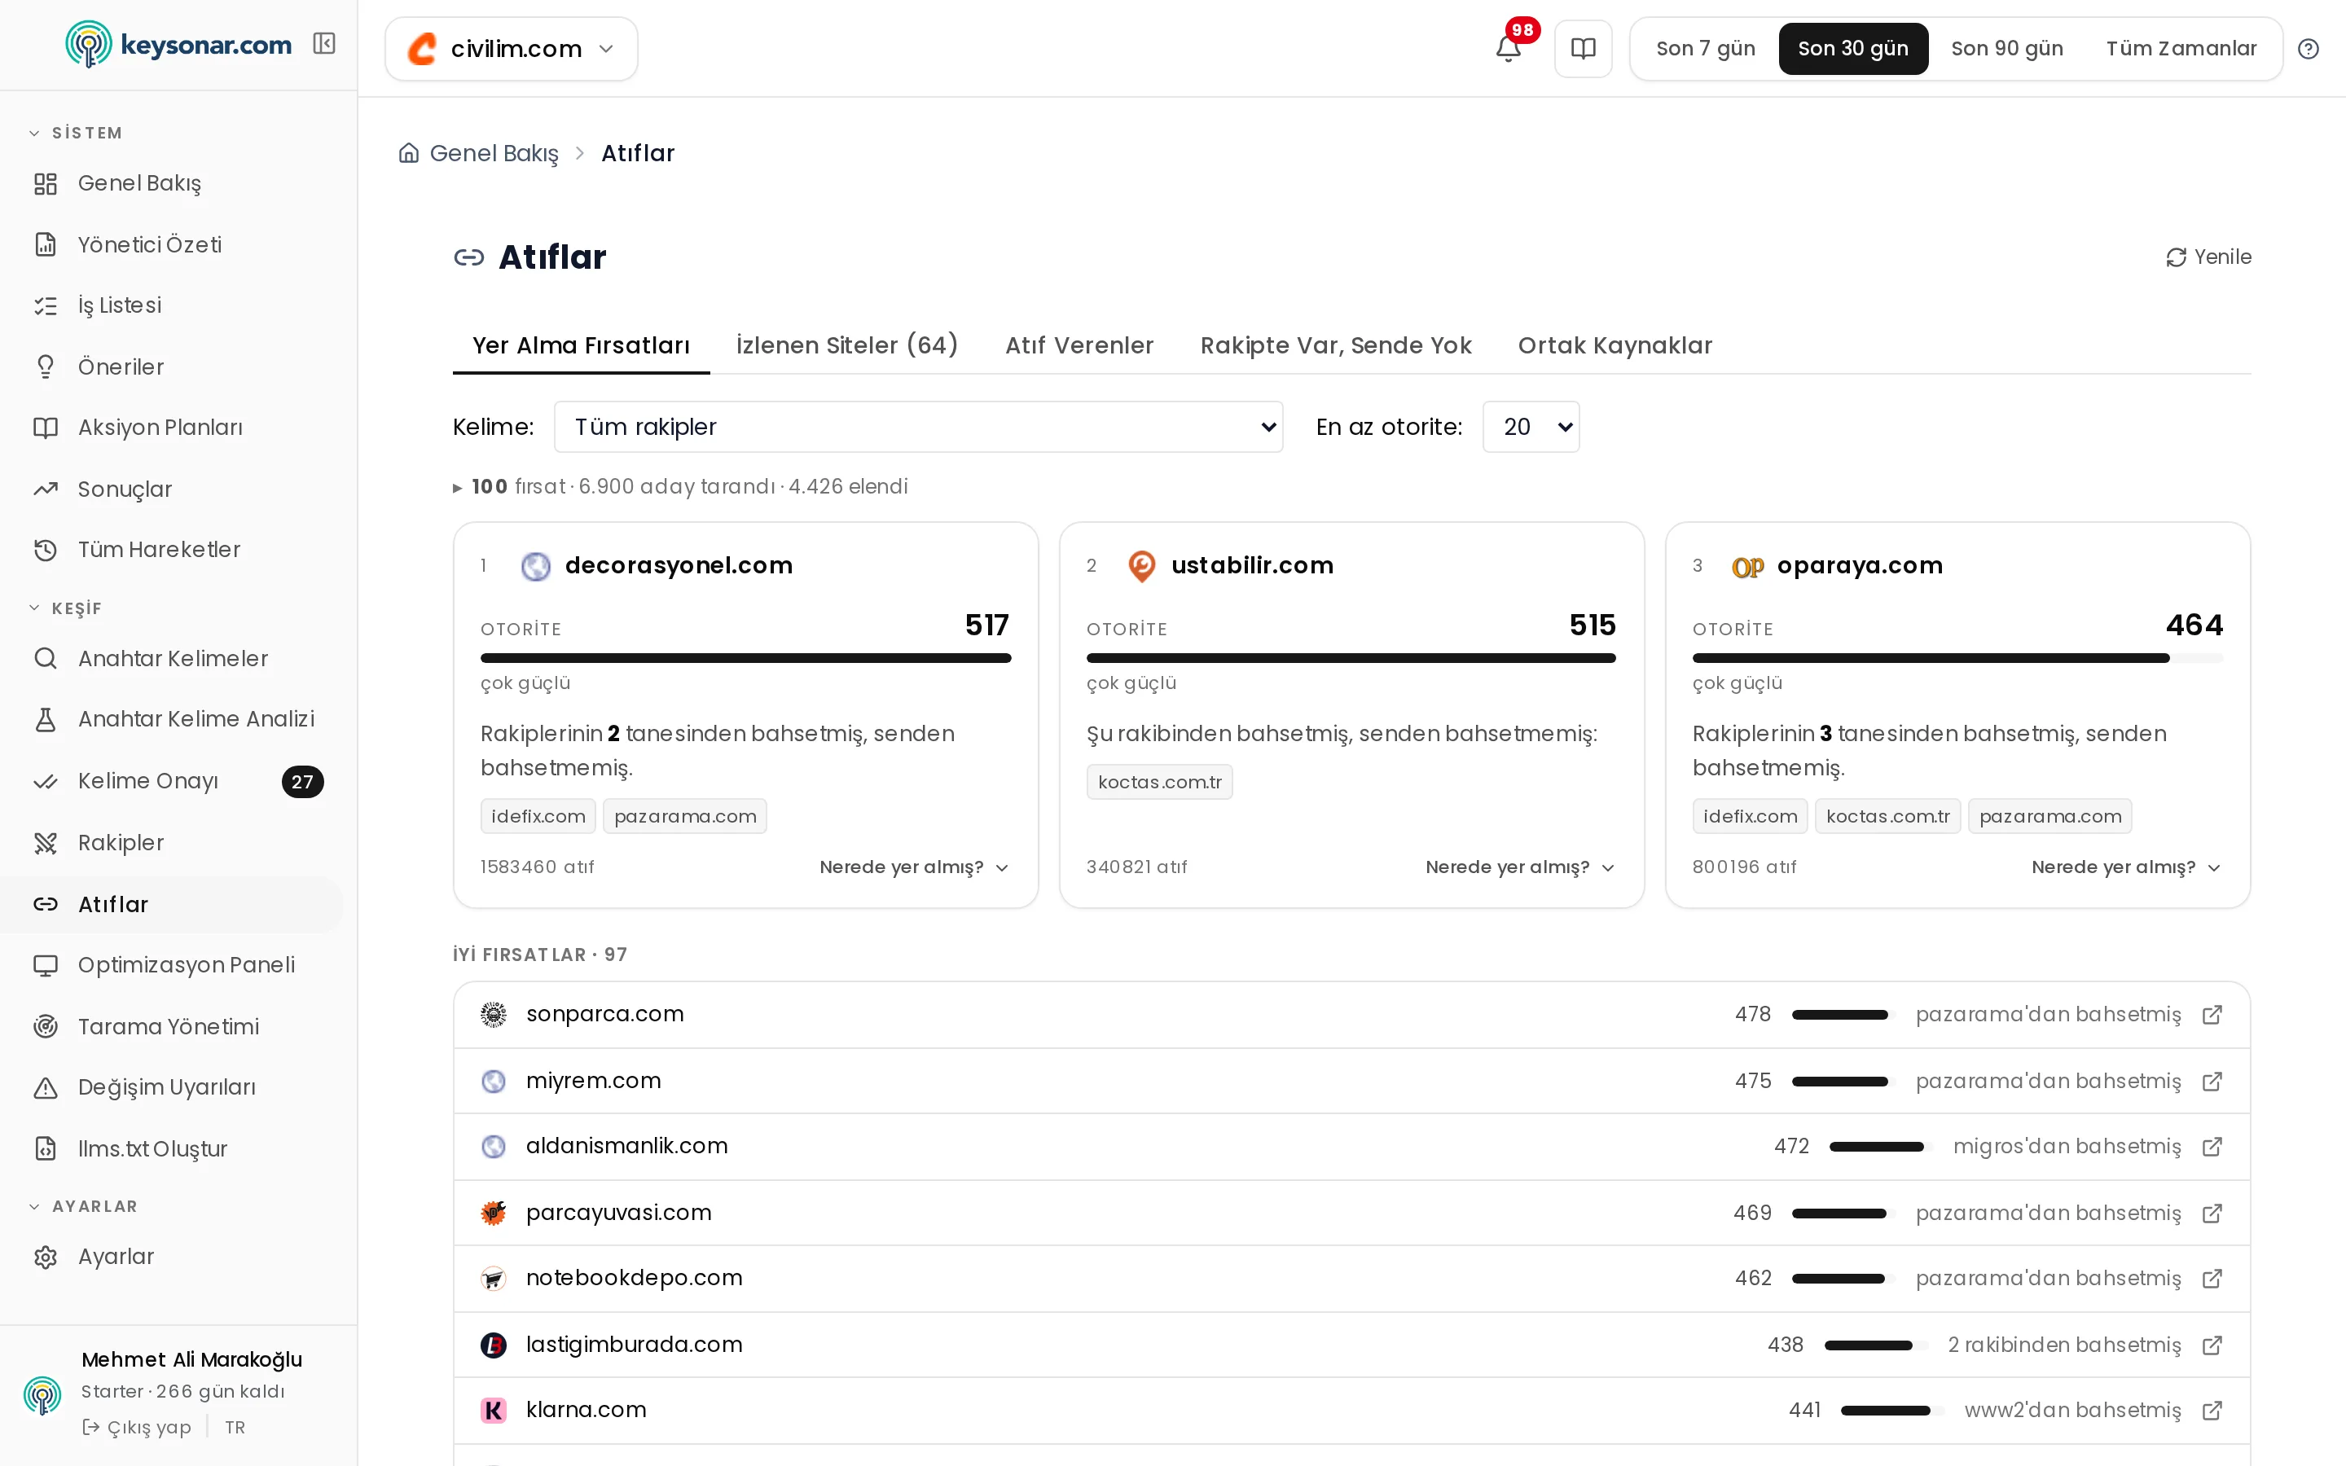Open external link for notebookdepo.com
The image size is (2346, 1466).
(x=2212, y=1279)
